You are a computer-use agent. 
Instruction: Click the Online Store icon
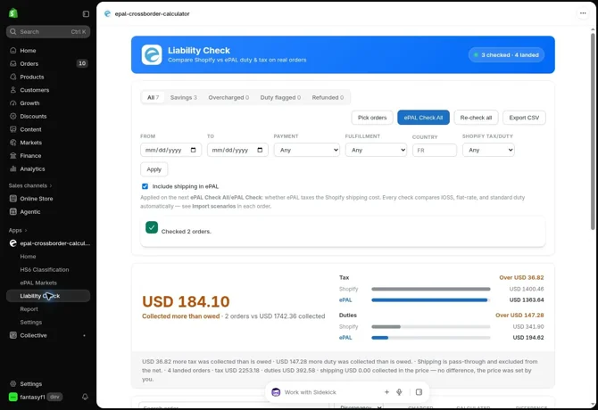[x=13, y=199]
